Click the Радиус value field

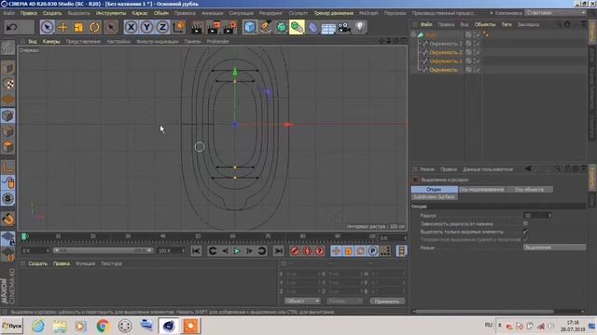(537, 215)
